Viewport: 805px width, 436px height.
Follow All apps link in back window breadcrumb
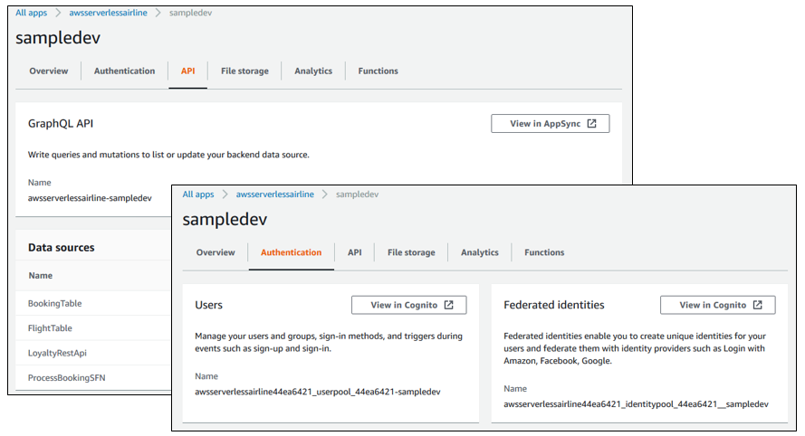coord(32,13)
